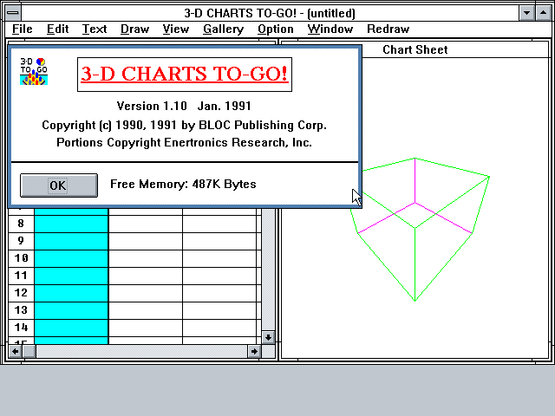
Task: Click the 3-D TO GO logo icon
Action: point(34,71)
